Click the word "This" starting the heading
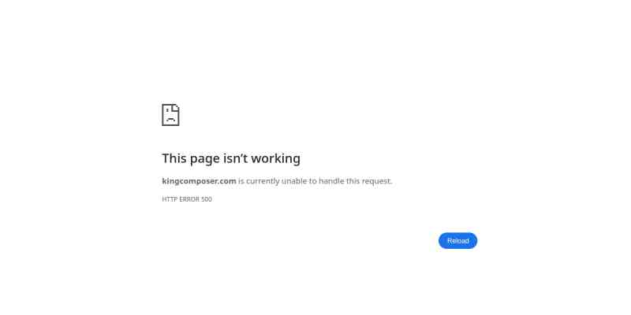 tap(174, 158)
